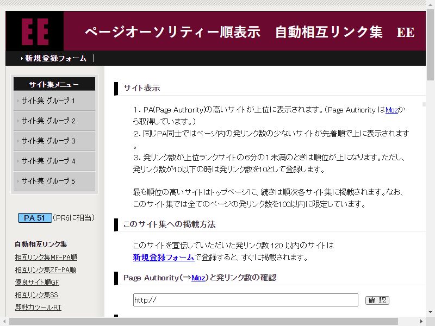Click the scroll right arrow

(x=421, y=321)
